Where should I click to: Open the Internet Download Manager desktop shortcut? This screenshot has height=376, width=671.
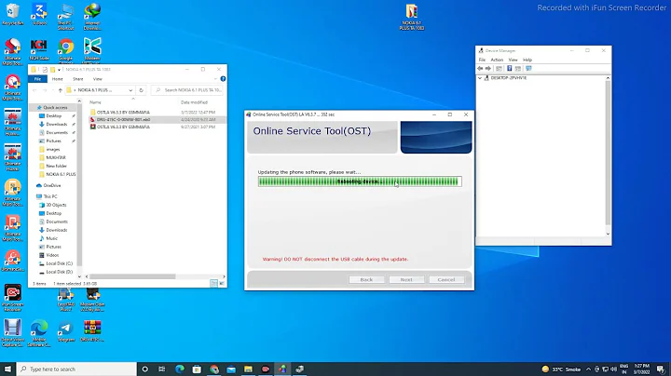coord(92,16)
